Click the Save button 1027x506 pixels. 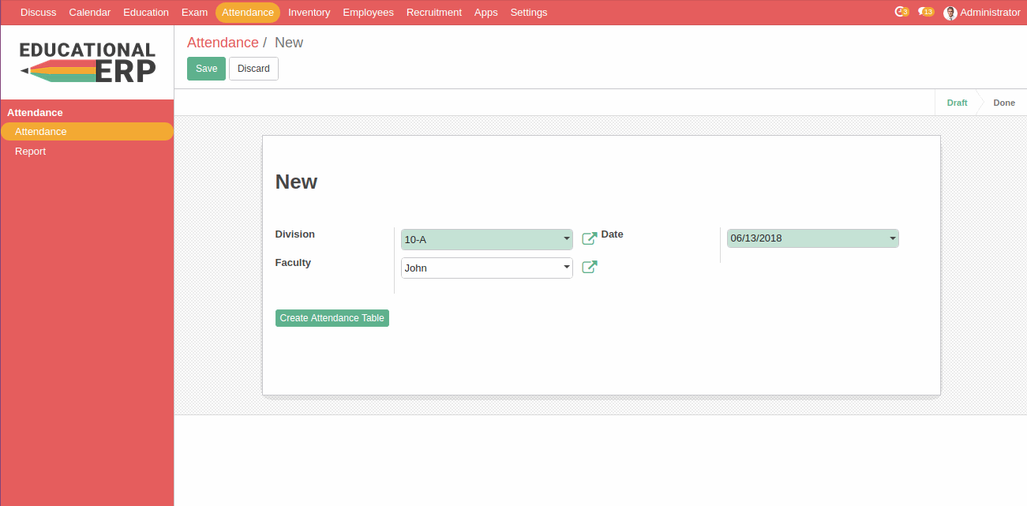coord(206,69)
